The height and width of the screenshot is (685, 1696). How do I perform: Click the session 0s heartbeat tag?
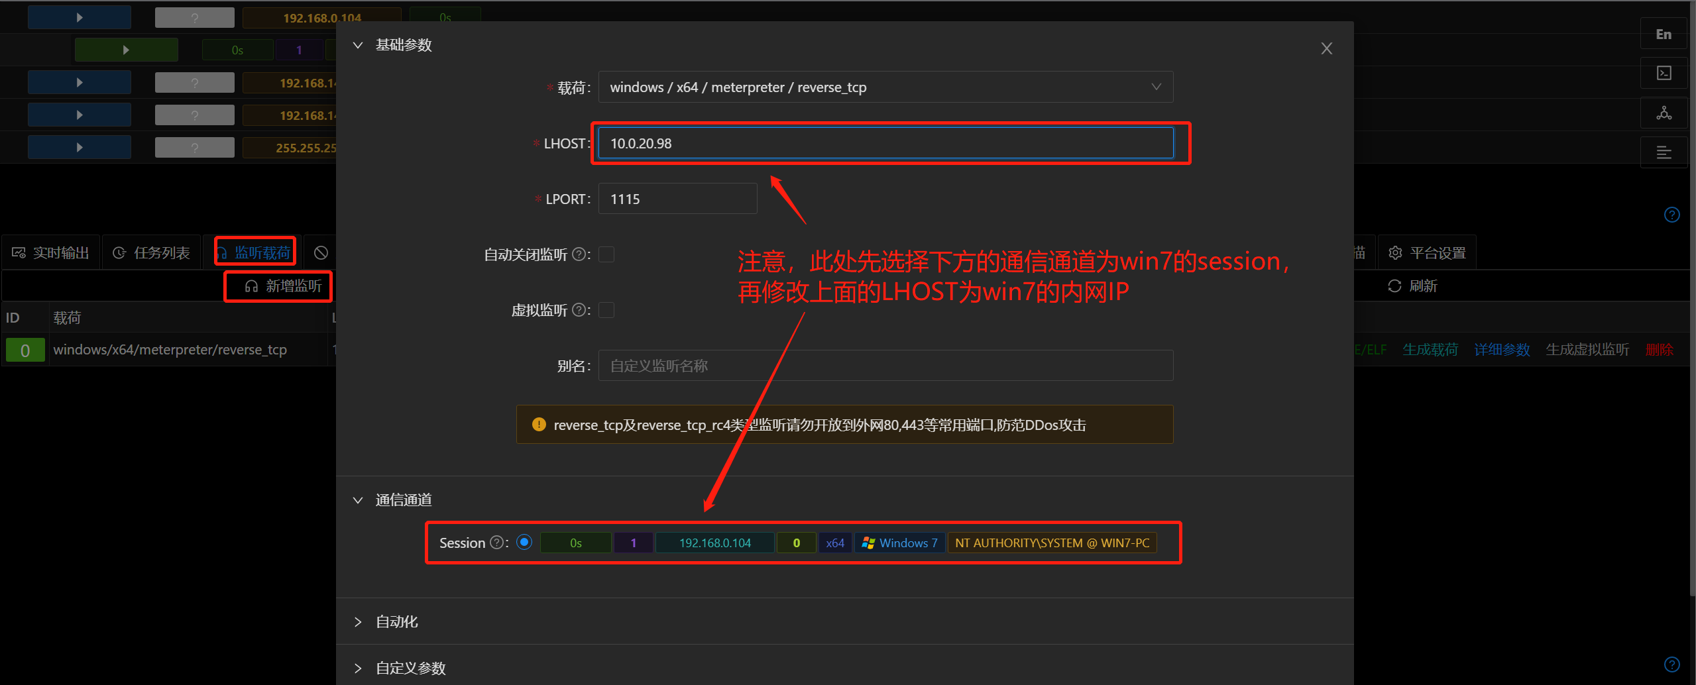575,543
